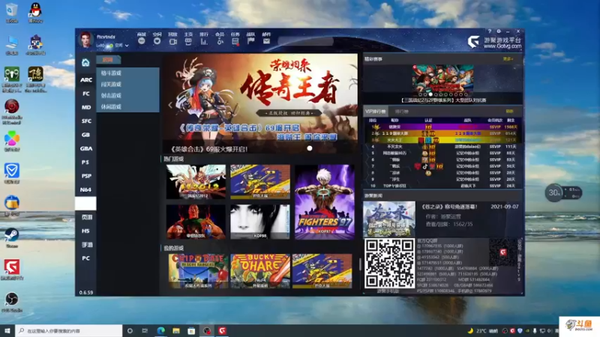Click the 119 player ranking row

click(x=443, y=133)
